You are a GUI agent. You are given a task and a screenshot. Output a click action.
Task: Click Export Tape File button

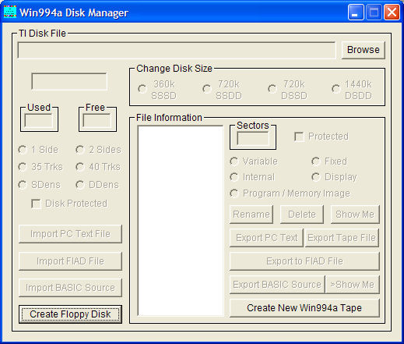pos(342,238)
